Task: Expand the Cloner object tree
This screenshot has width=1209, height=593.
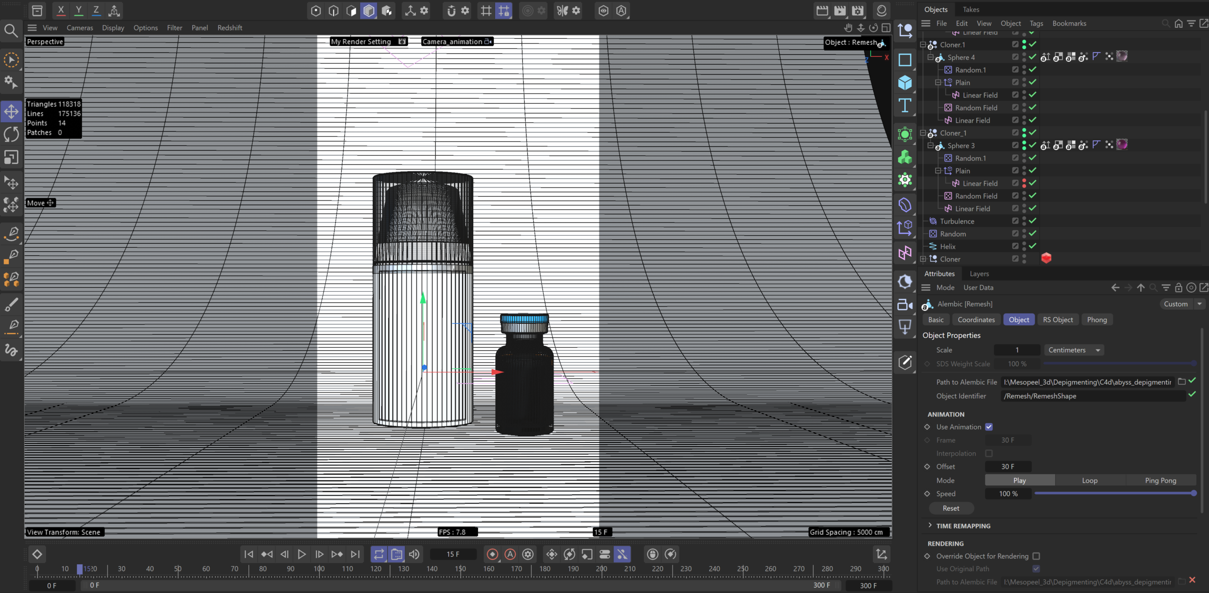Action: click(x=923, y=259)
